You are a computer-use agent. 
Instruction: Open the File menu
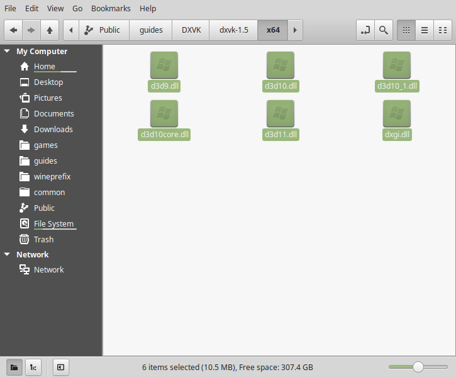10,8
